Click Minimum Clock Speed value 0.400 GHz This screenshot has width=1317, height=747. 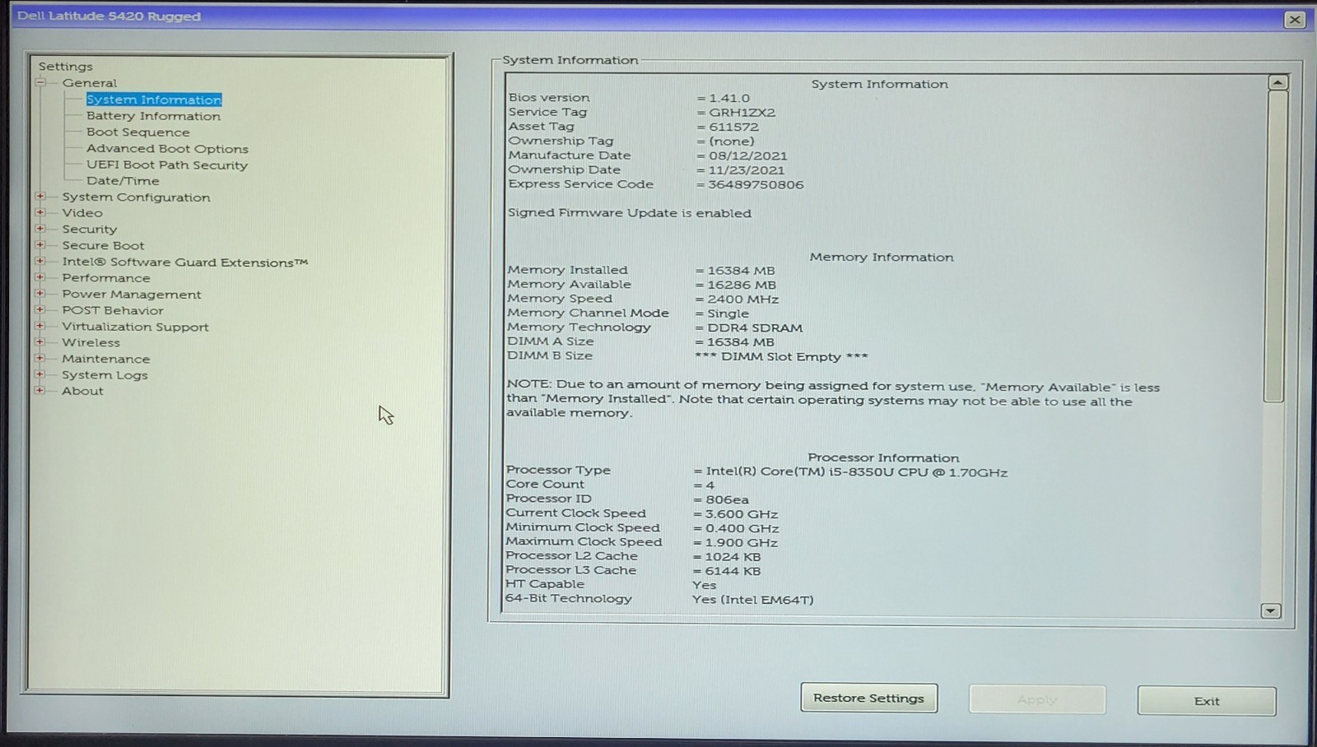click(x=742, y=528)
